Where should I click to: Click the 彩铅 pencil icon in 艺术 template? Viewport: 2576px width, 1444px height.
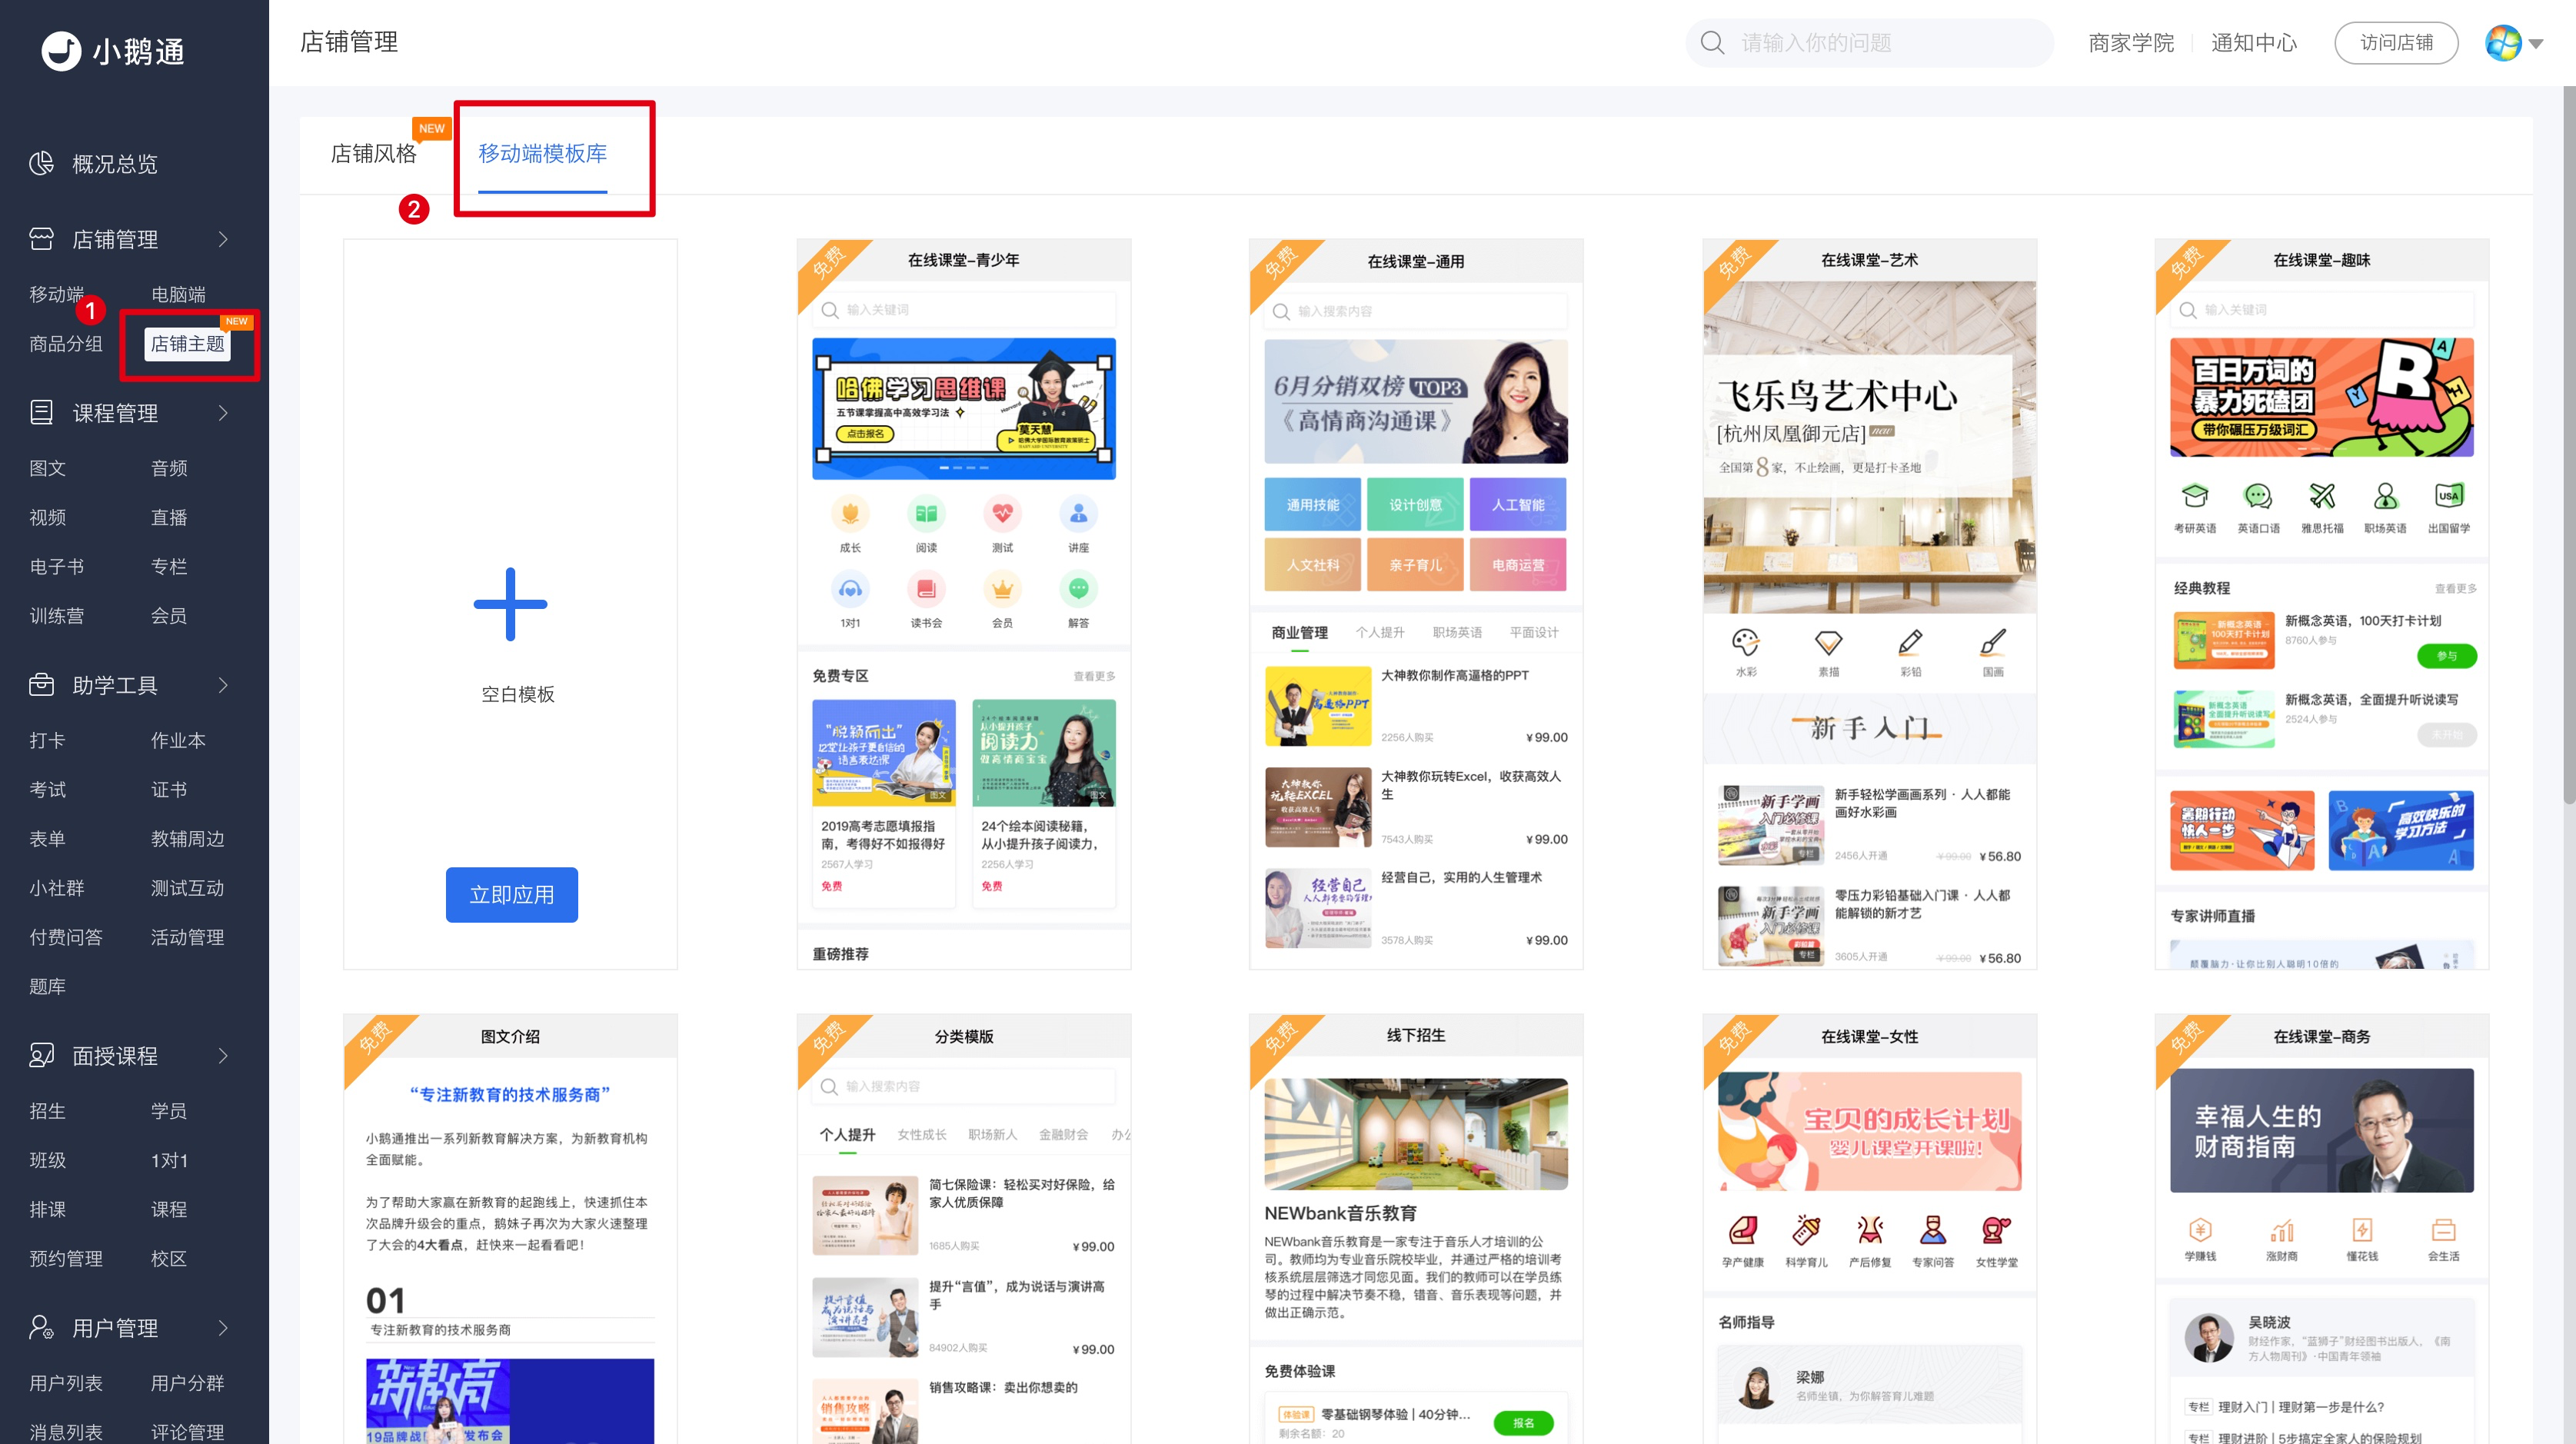1910,641
